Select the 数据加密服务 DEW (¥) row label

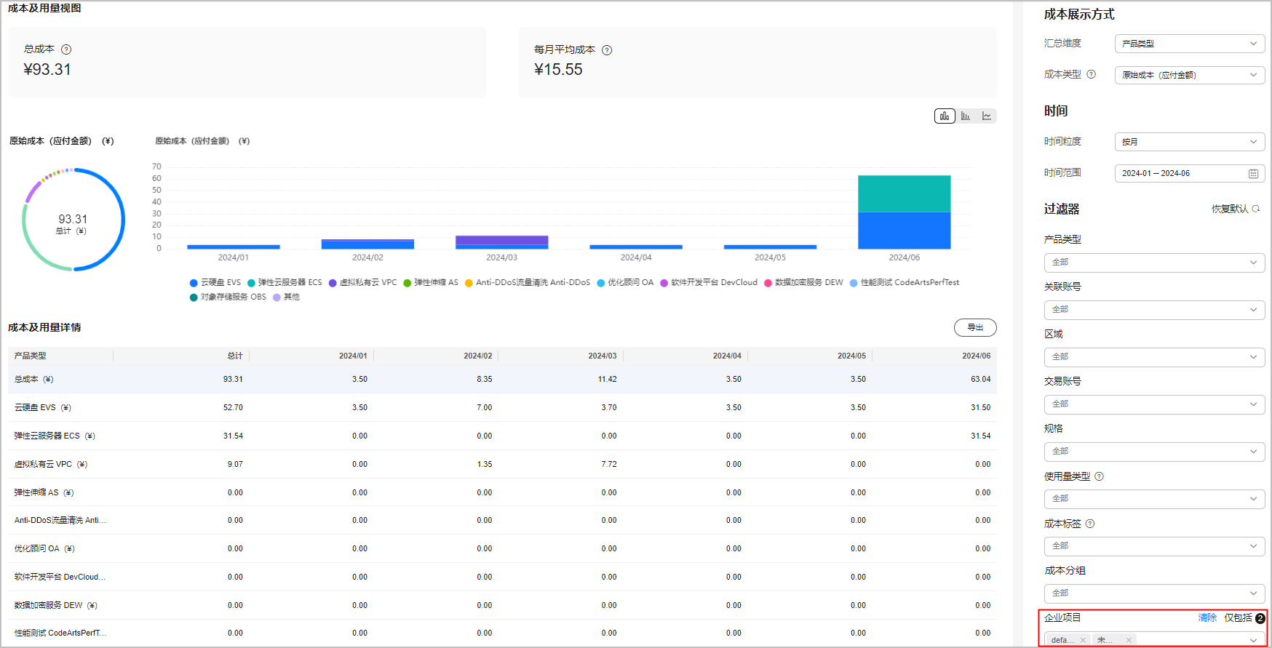click(56, 606)
